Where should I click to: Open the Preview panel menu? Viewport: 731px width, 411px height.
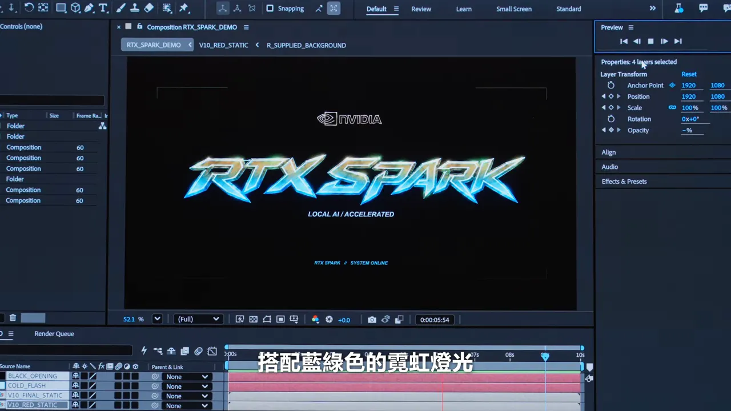631,27
